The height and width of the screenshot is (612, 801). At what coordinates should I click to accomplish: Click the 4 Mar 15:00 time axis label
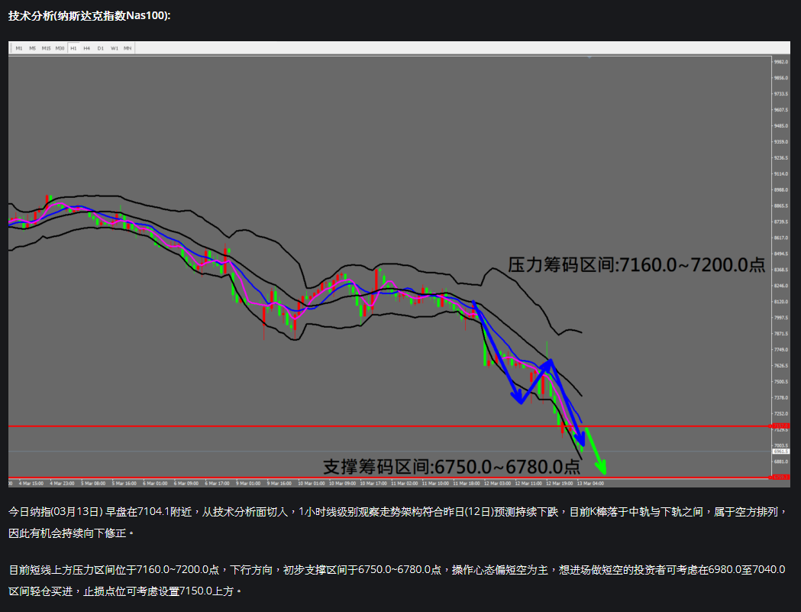[x=31, y=483]
